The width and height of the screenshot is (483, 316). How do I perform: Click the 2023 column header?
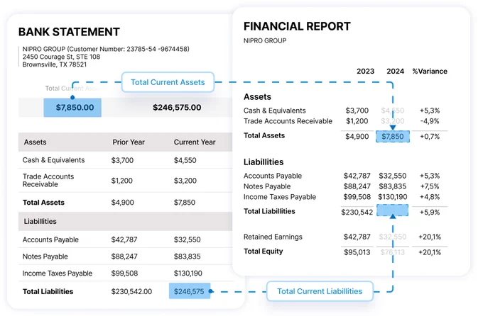pos(365,71)
